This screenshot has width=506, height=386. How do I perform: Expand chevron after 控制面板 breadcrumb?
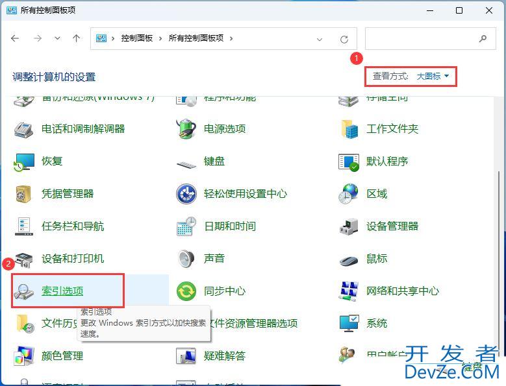(x=160, y=39)
